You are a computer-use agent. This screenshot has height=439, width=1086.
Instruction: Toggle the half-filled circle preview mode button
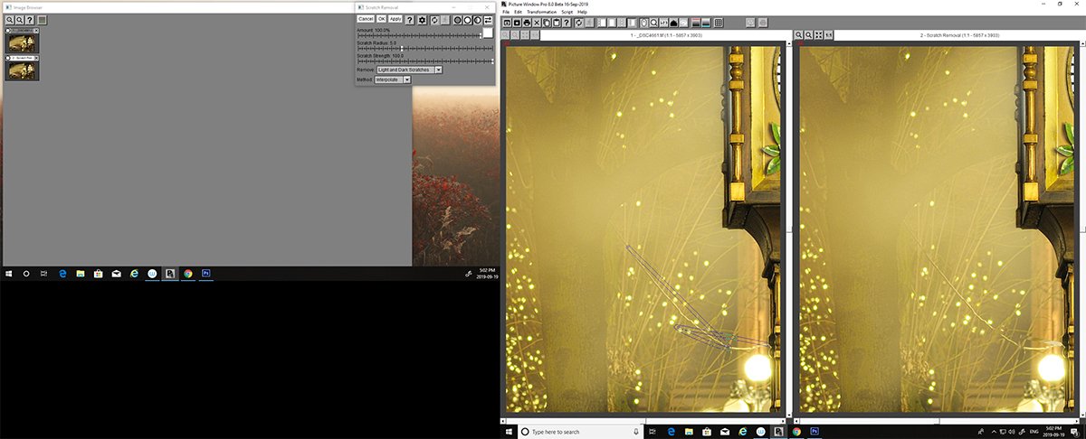tap(477, 19)
